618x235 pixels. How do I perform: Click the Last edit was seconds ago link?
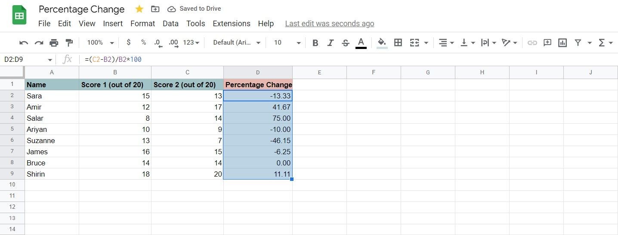click(330, 24)
